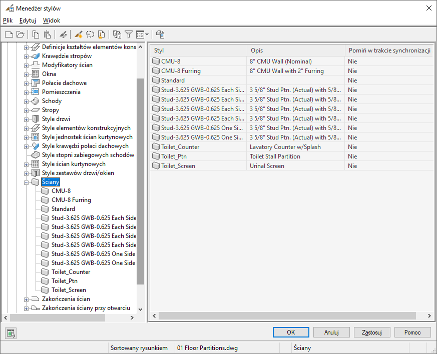Click the Anuluj button
Screen dimensions: 437x354
(331, 332)
